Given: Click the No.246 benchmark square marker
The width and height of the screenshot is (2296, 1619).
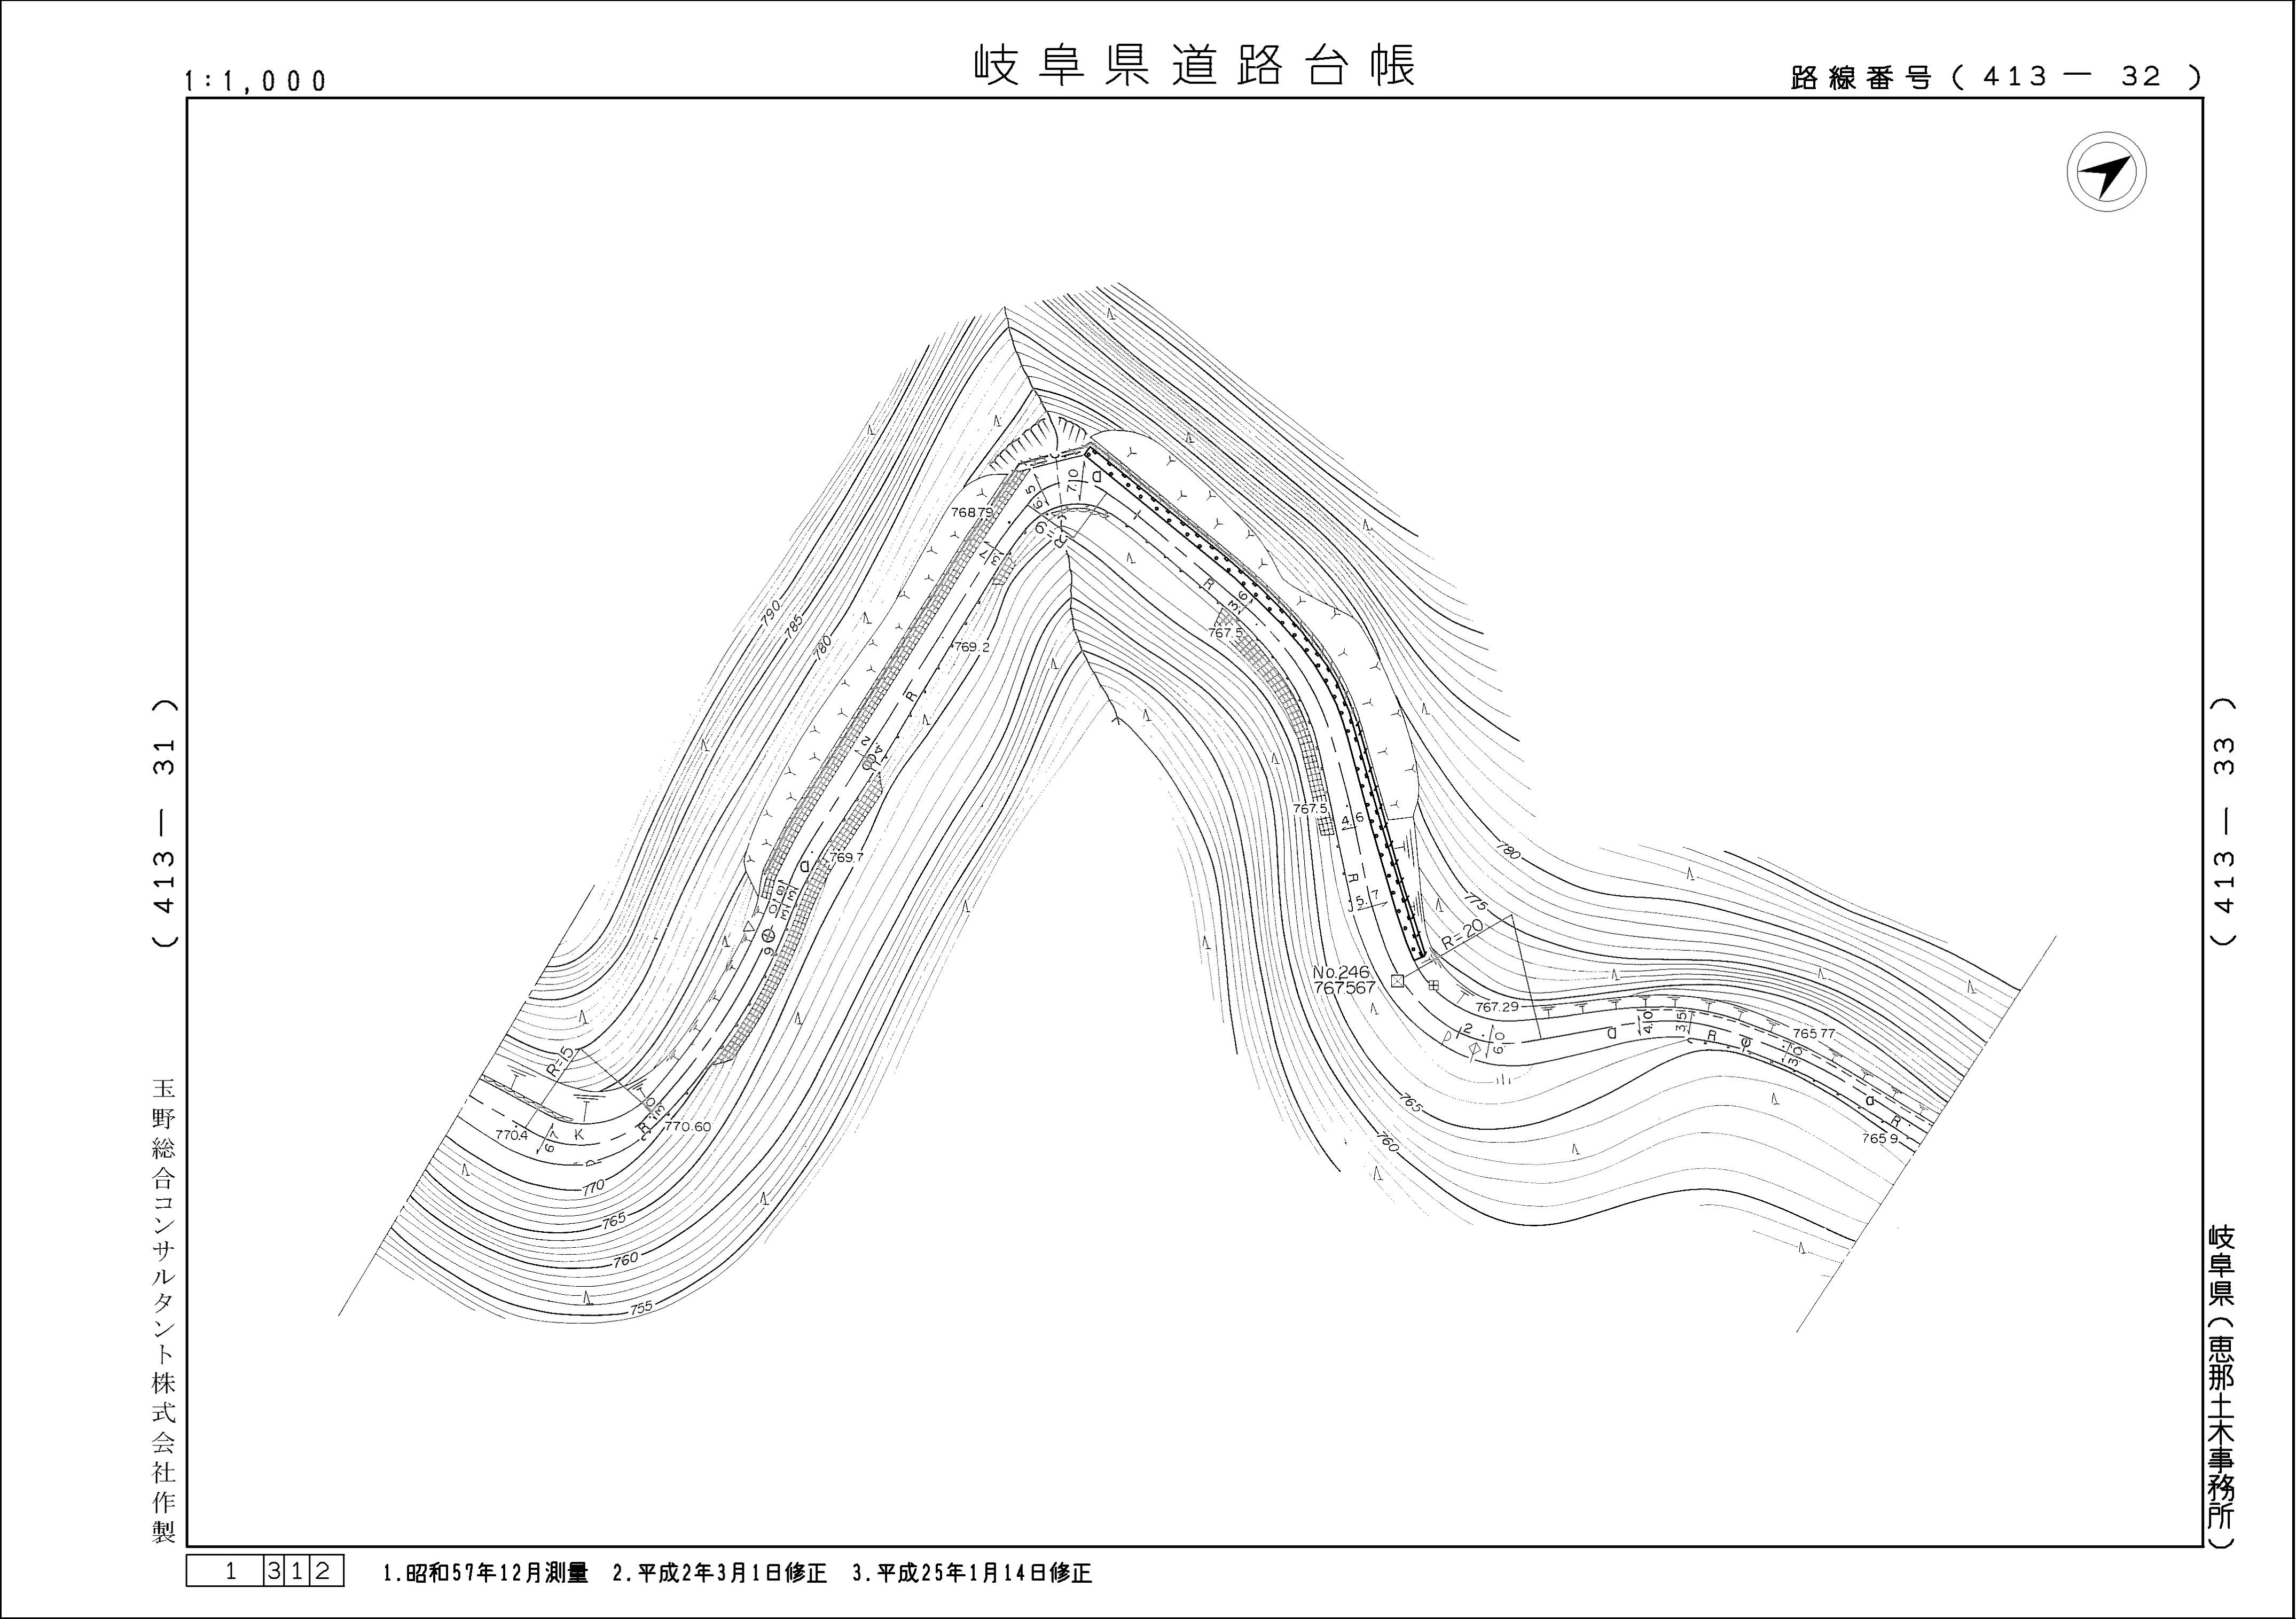Looking at the screenshot, I should [x=1397, y=981].
